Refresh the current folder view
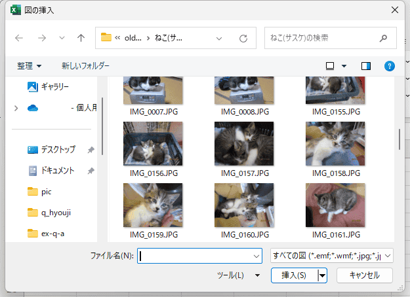This screenshot has height=297, width=410. pos(243,38)
